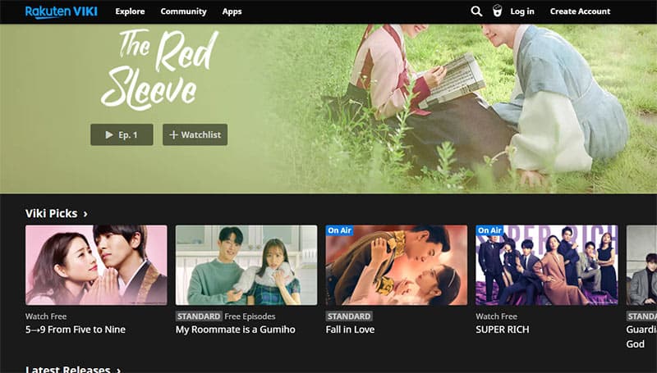This screenshot has width=657, height=373.
Task: Open the Fall in Love thumbnail
Action: (397, 265)
